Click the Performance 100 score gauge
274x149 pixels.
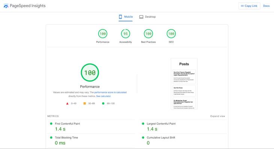[x=103, y=33]
